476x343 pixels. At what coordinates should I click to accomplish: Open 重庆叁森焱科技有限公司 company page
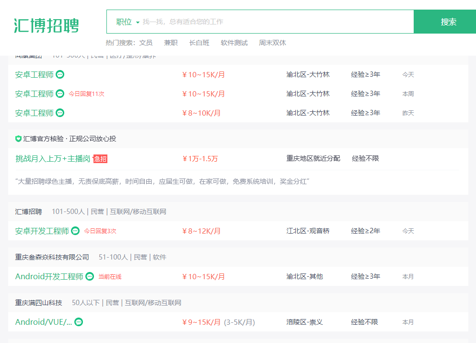tap(52, 257)
